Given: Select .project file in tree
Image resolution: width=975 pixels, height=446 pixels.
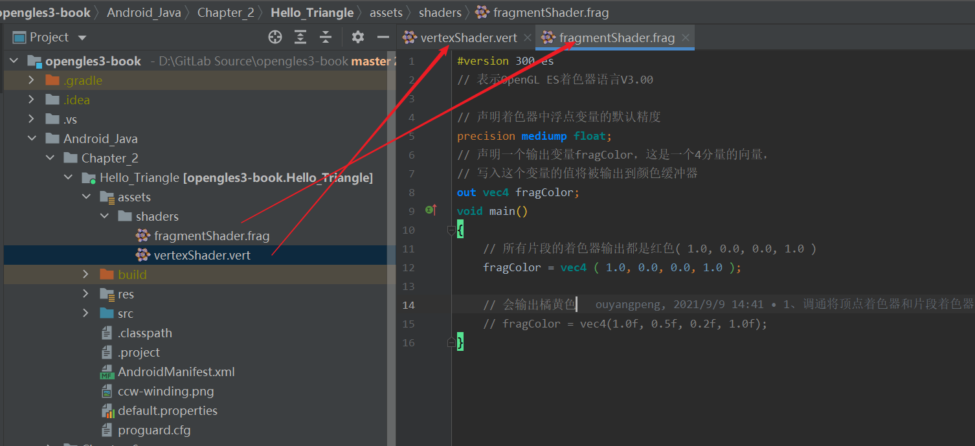Looking at the screenshot, I should pos(139,352).
